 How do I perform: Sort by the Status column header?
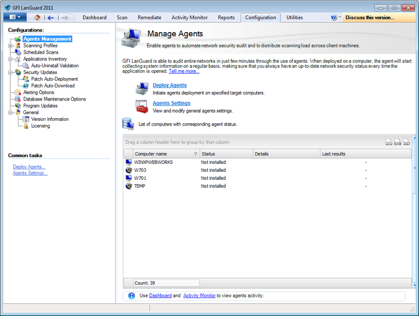point(226,154)
